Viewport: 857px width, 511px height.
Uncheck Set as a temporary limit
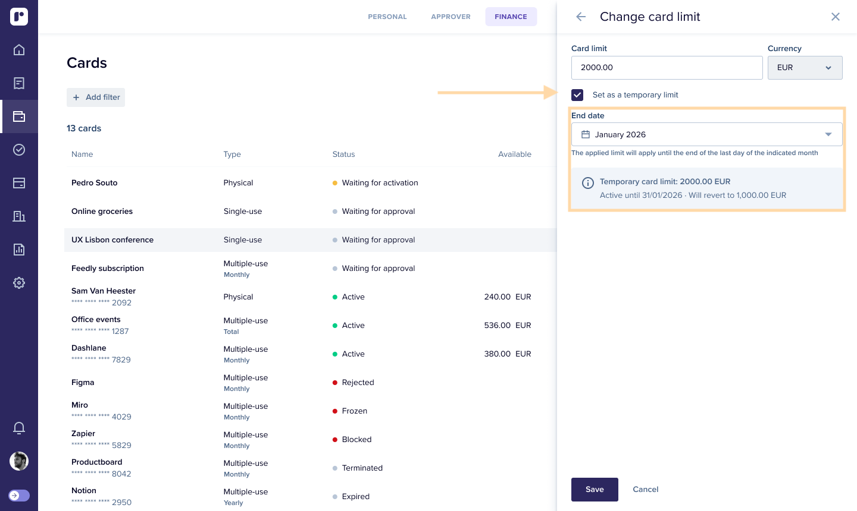[x=577, y=95]
